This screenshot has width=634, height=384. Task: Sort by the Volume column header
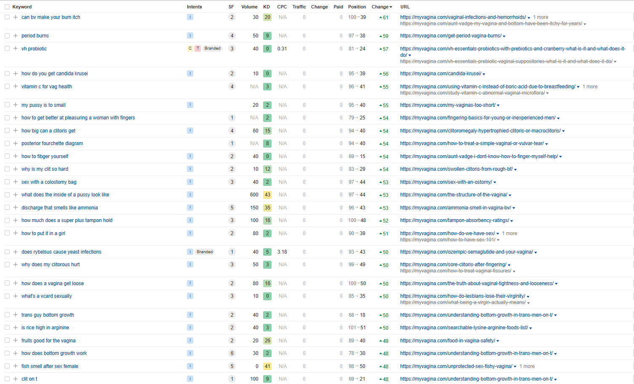249,7
